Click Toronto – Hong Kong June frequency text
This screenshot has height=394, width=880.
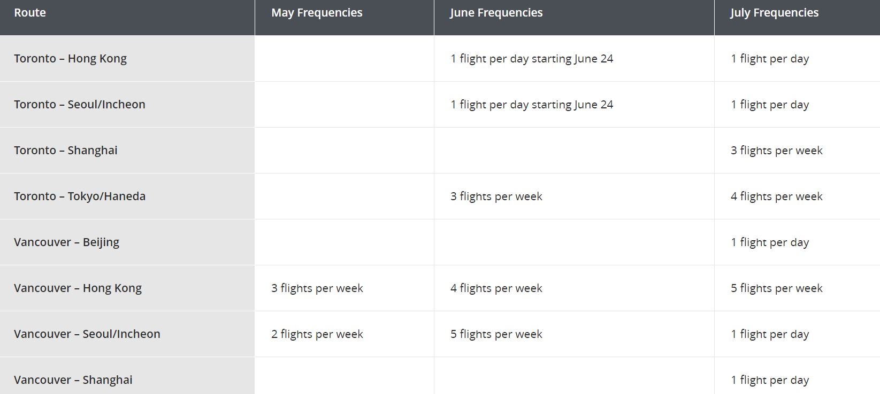coord(532,59)
